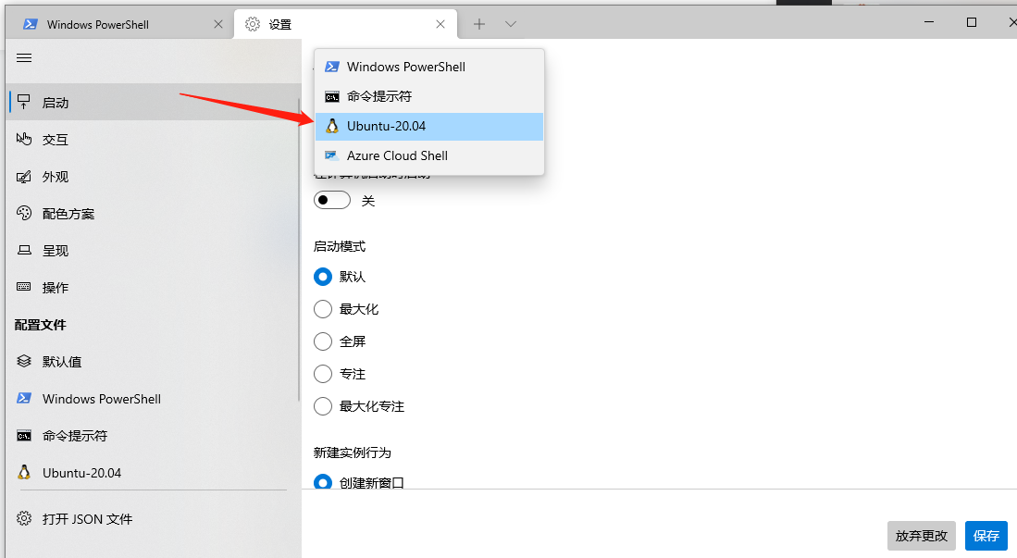
Task: Click the 交互 hand pointer sidebar icon
Action: click(24, 139)
